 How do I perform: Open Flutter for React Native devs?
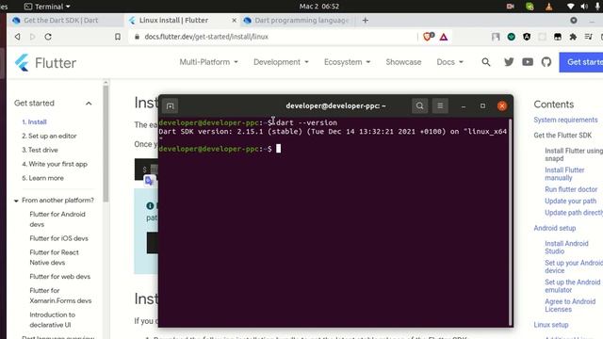(55, 257)
